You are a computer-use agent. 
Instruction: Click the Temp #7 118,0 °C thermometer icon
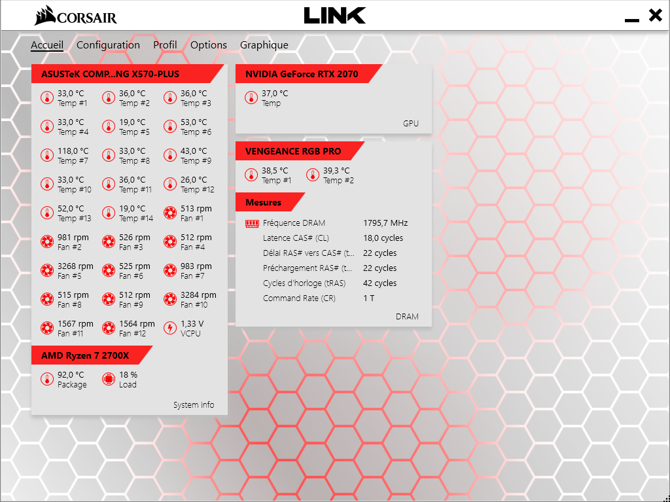tap(47, 155)
